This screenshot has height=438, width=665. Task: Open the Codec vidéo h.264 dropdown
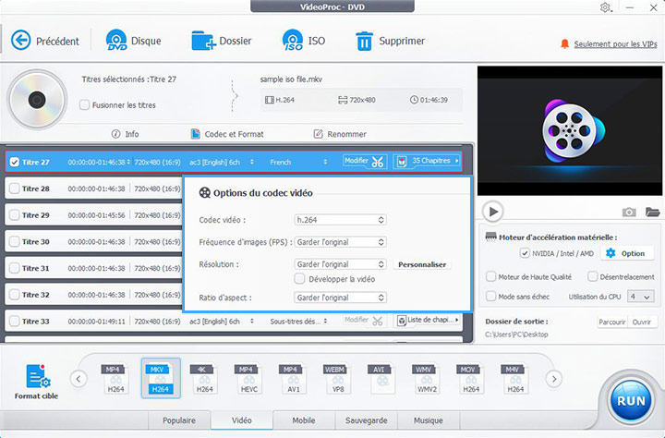[x=340, y=220]
